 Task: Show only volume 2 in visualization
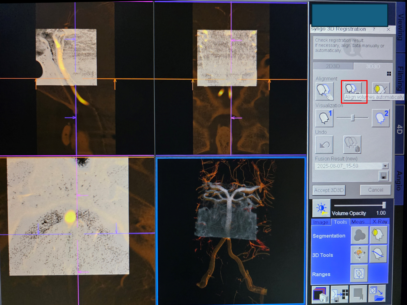(380, 118)
